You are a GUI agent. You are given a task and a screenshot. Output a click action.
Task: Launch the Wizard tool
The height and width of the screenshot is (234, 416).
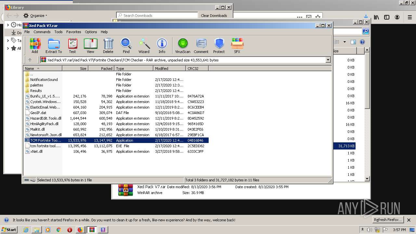[x=144, y=45]
